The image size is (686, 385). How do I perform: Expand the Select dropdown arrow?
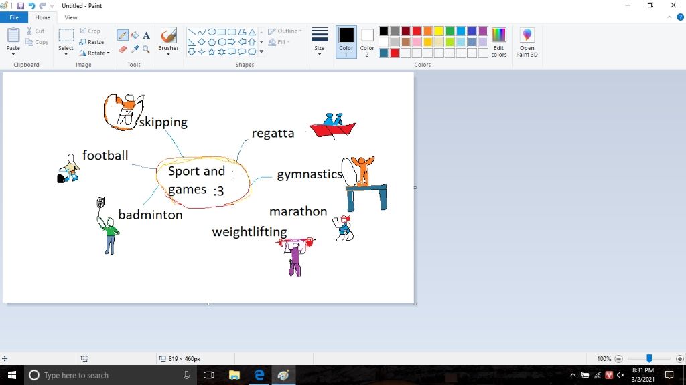(66, 53)
